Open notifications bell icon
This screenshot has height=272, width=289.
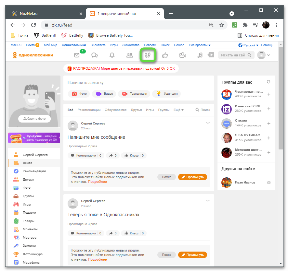[112, 55]
